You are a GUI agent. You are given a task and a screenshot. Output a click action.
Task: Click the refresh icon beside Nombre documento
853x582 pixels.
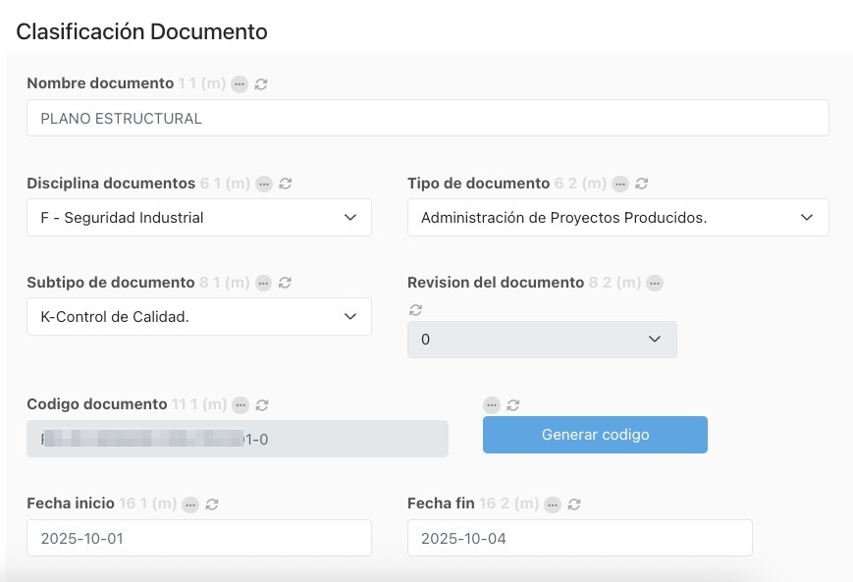261,84
